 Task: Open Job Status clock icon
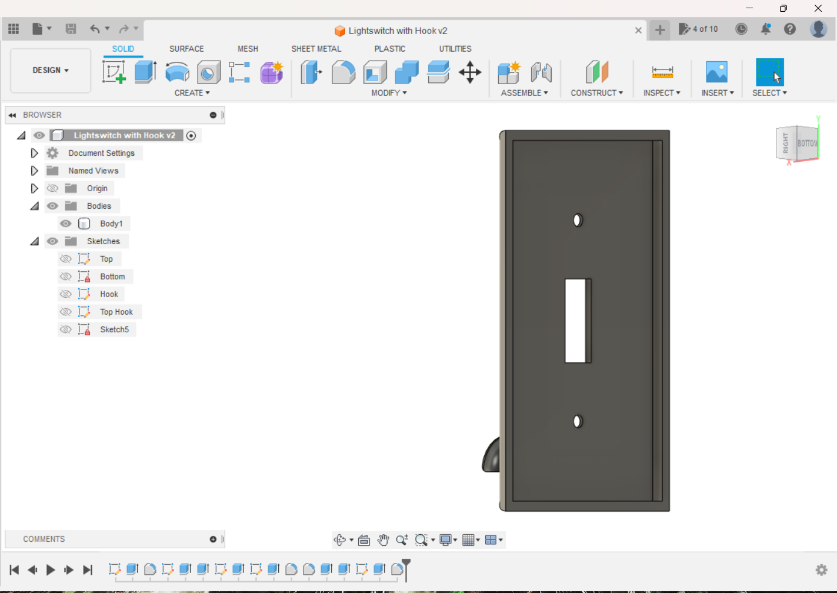tap(741, 29)
